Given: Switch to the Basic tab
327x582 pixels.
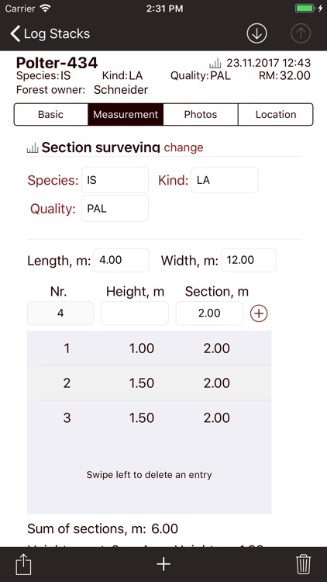Looking at the screenshot, I should pyautogui.click(x=51, y=114).
